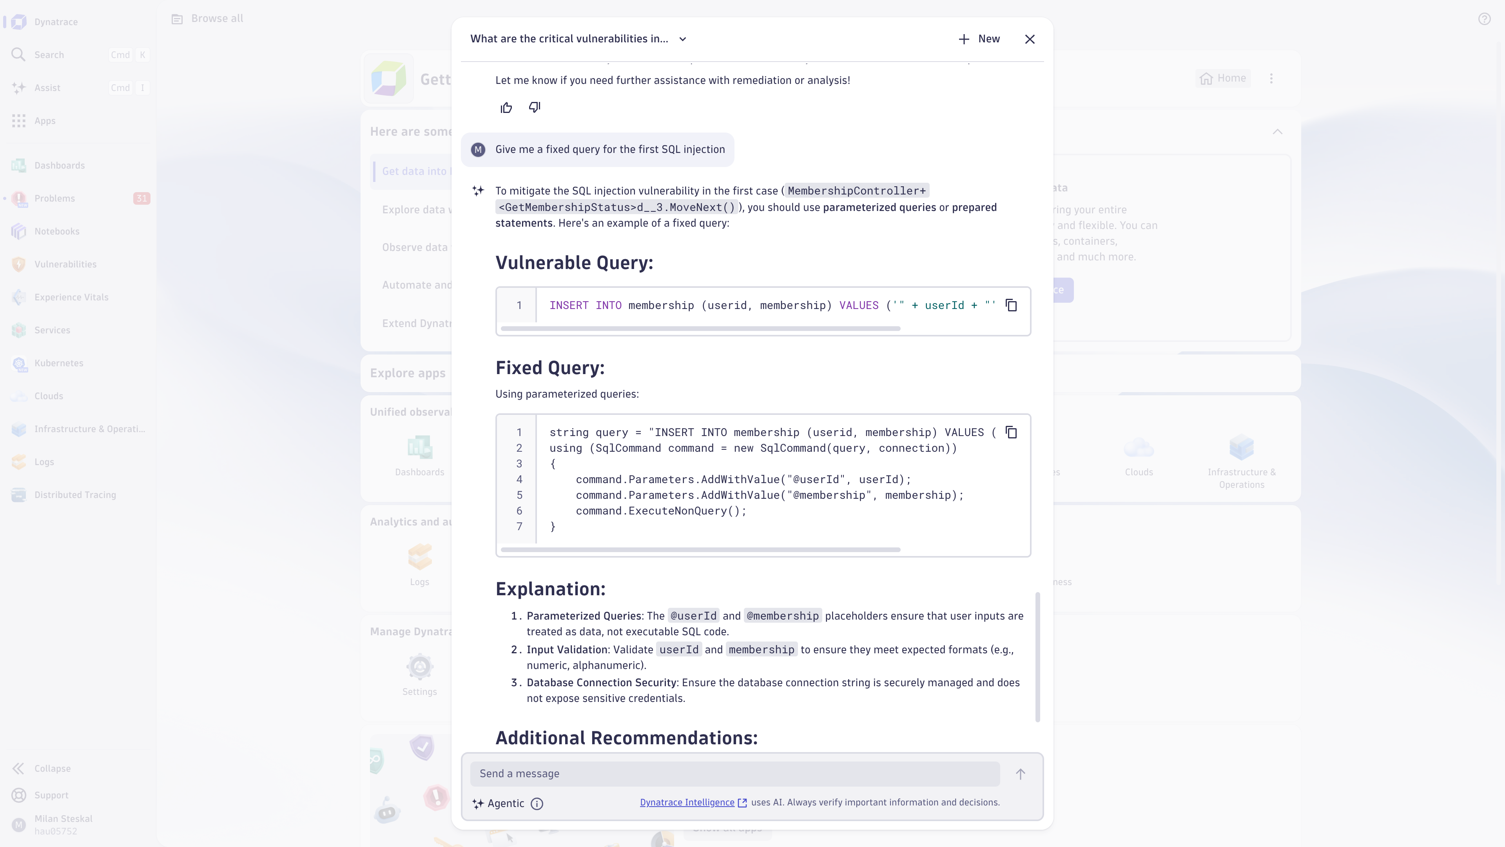1505x847 pixels.
Task: Click the thumbs down feedback icon
Action: pos(535,107)
